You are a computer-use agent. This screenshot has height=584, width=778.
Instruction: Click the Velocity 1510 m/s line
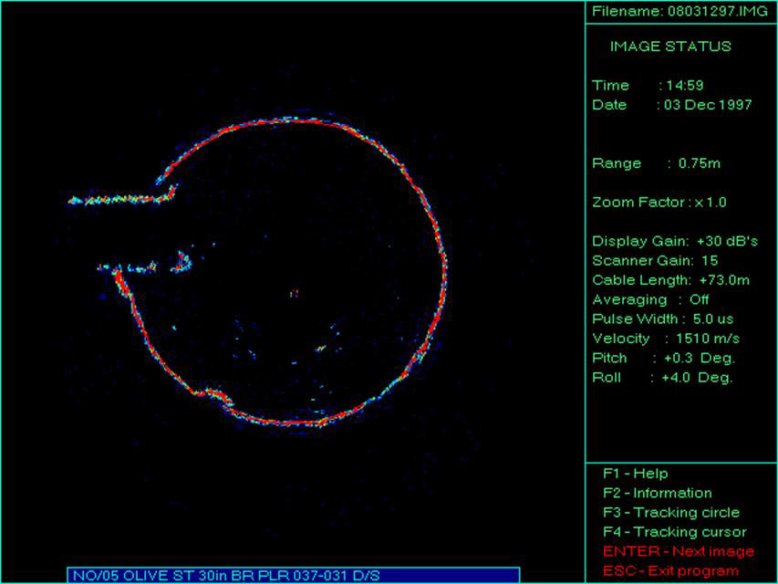[666, 339]
